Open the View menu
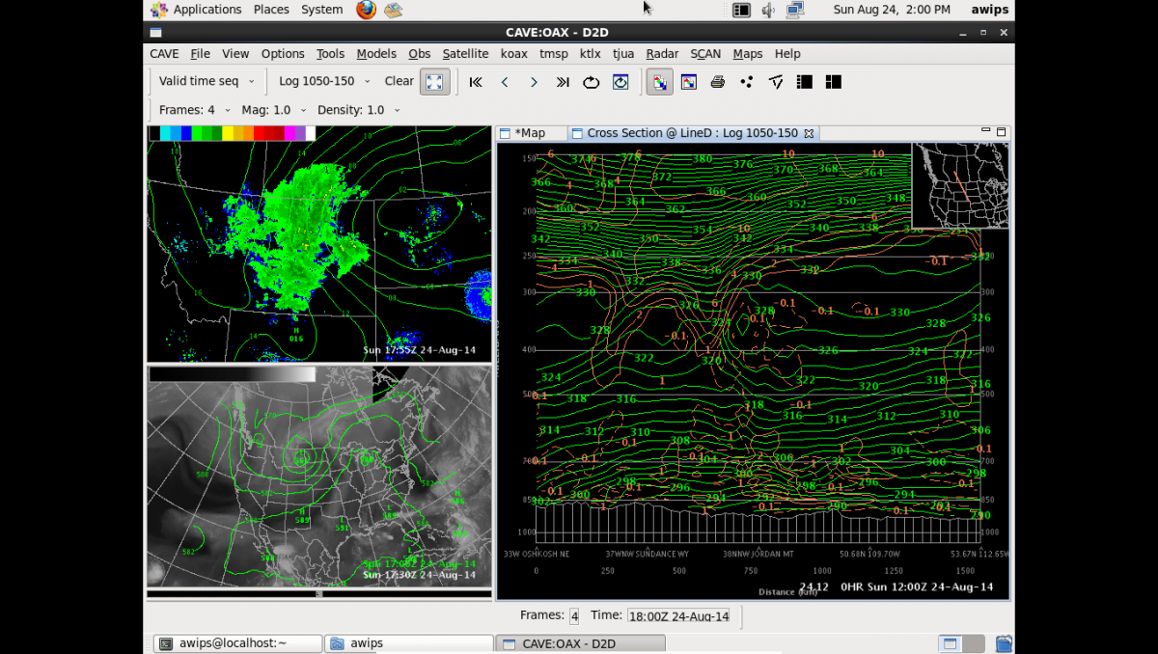Image resolution: width=1158 pixels, height=654 pixels. pyautogui.click(x=235, y=54)
